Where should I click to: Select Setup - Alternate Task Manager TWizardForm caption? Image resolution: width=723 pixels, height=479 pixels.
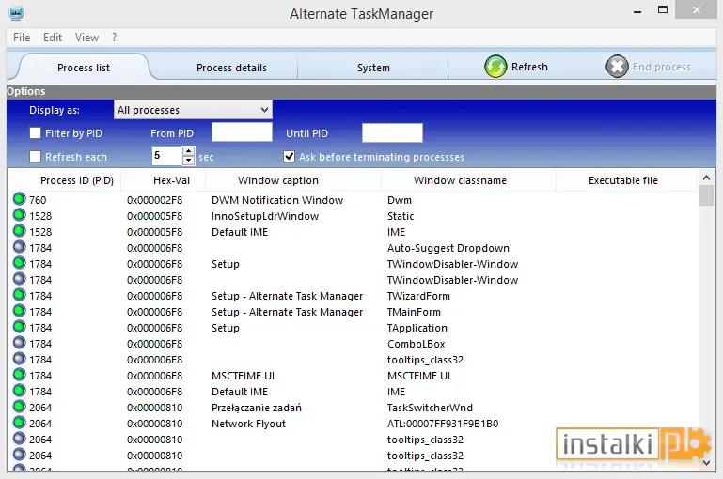pos(287,296)
